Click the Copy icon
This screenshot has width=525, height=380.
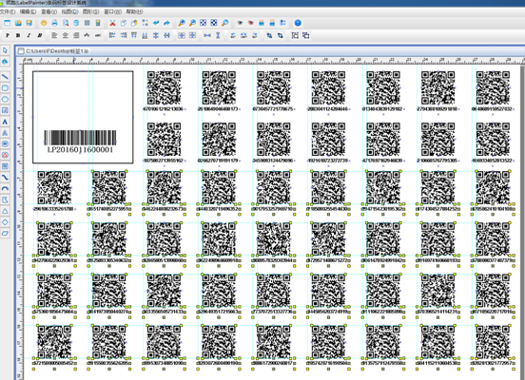tap(124, 23)
